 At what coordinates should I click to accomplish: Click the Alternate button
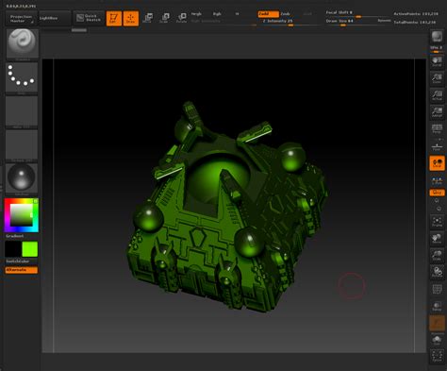(22, 270)
